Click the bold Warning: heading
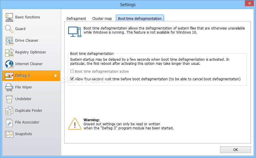 (x=91, y=120)
